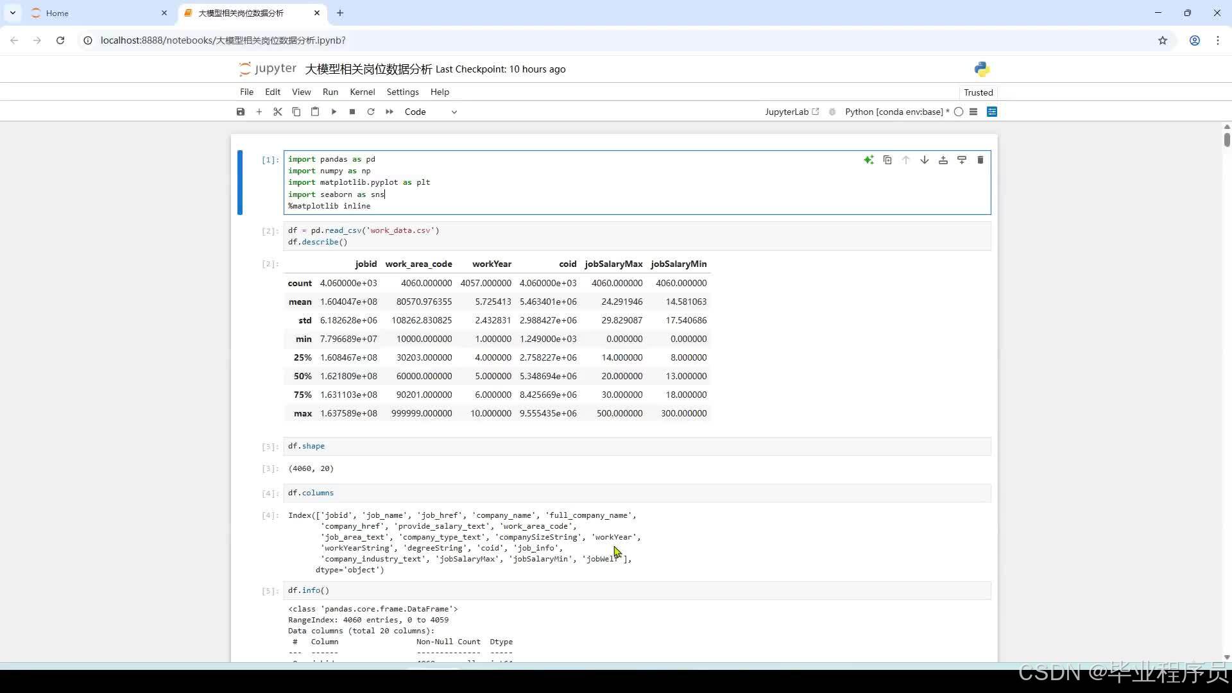Click the kernel status circle indicator
Screen dimensions: 1232x693
coord(959,112)
